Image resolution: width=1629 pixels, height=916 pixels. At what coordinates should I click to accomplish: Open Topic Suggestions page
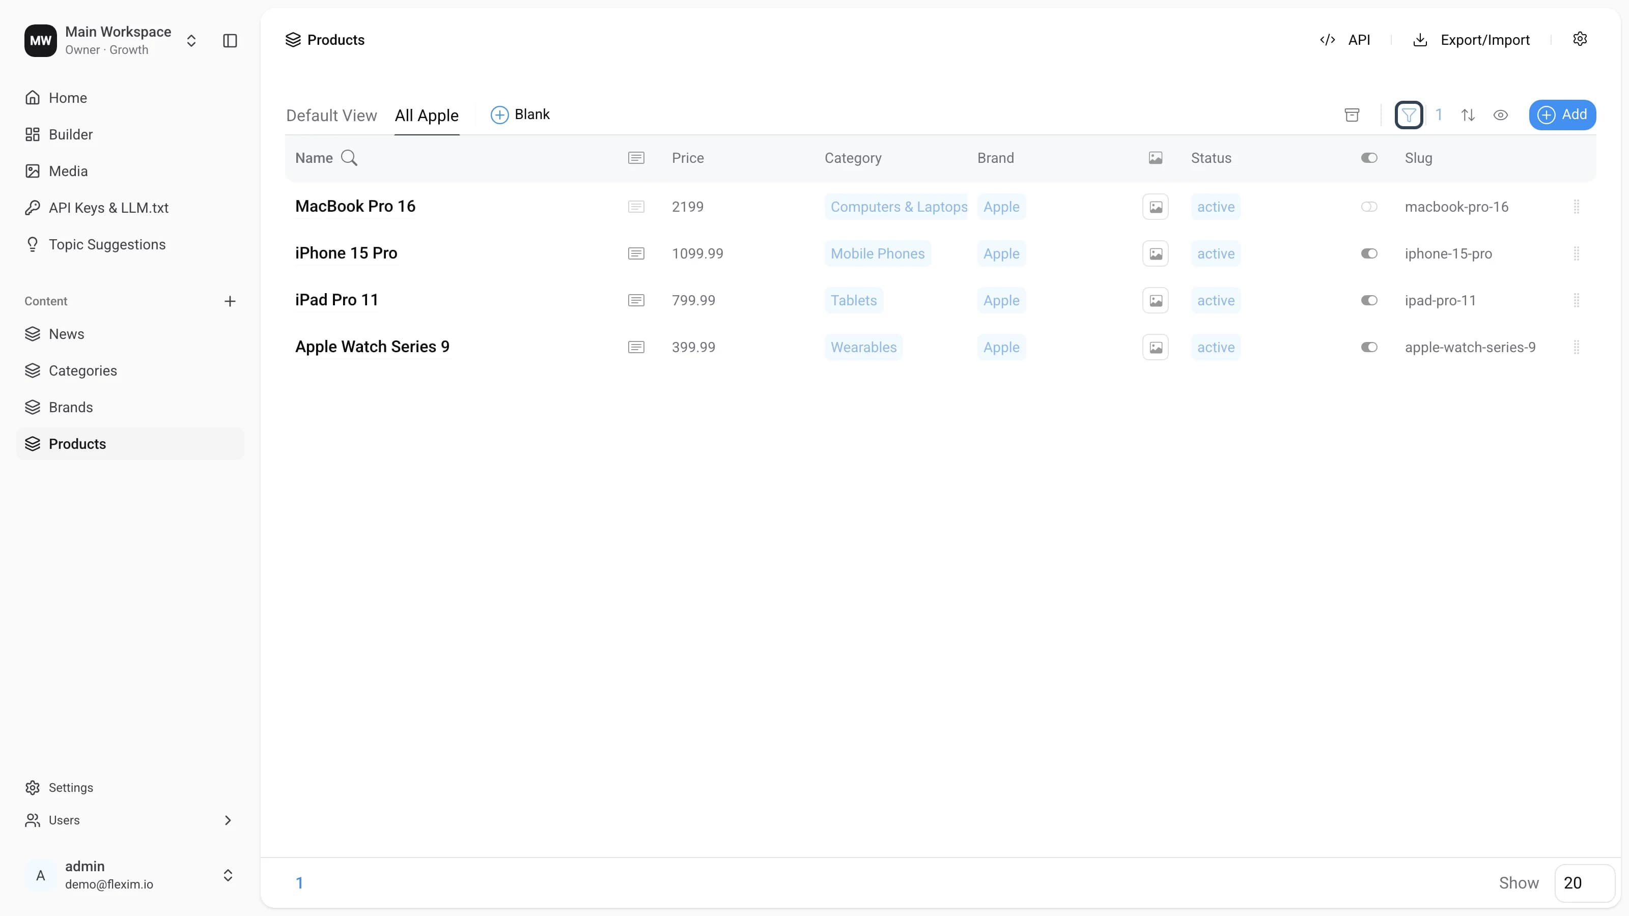107,245
